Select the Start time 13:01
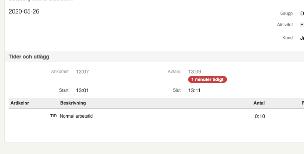Image resolution: width=304 pixels, height=154 pixels. click(82, 91)
